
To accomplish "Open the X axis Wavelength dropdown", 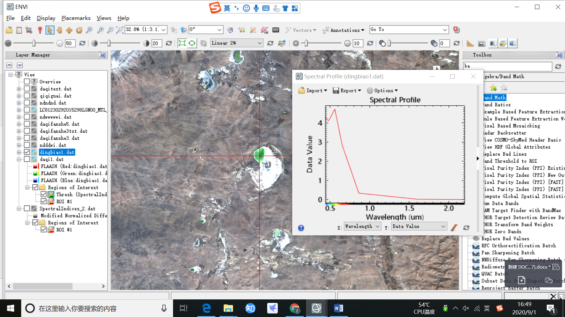I will 363,226.
